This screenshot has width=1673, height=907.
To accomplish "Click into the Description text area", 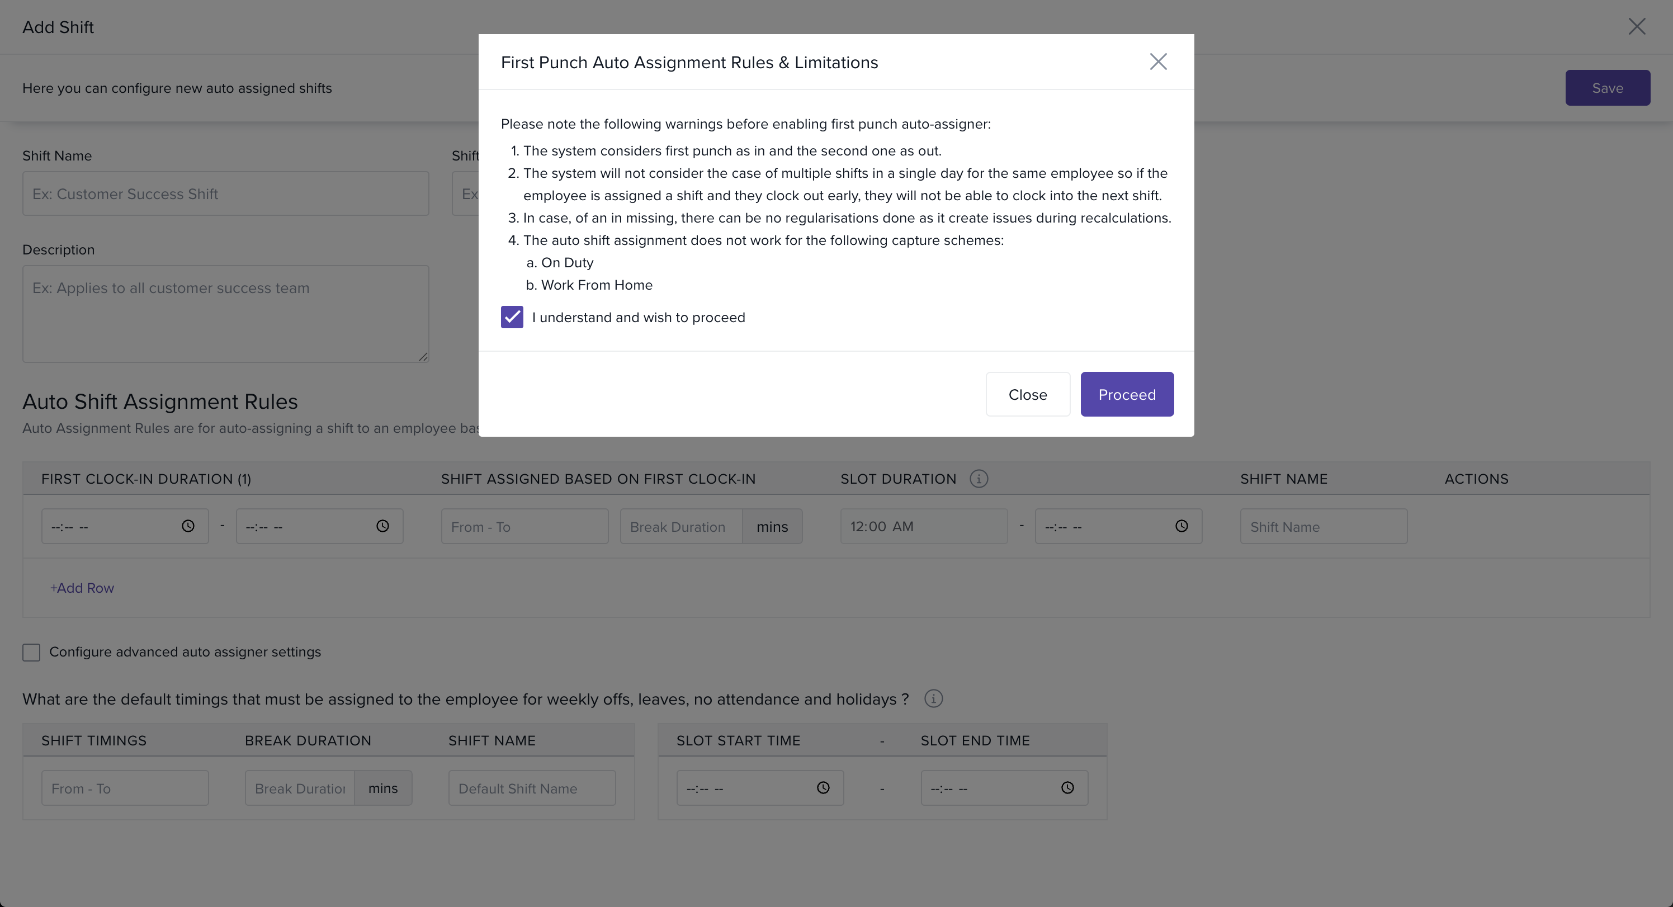I will pos(225,313).
